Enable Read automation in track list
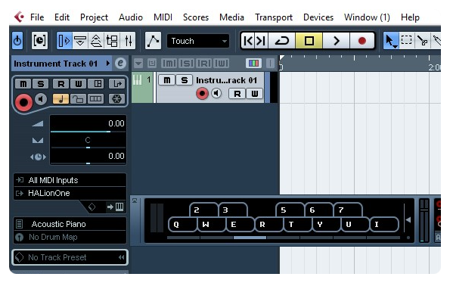 coord(237,94)
